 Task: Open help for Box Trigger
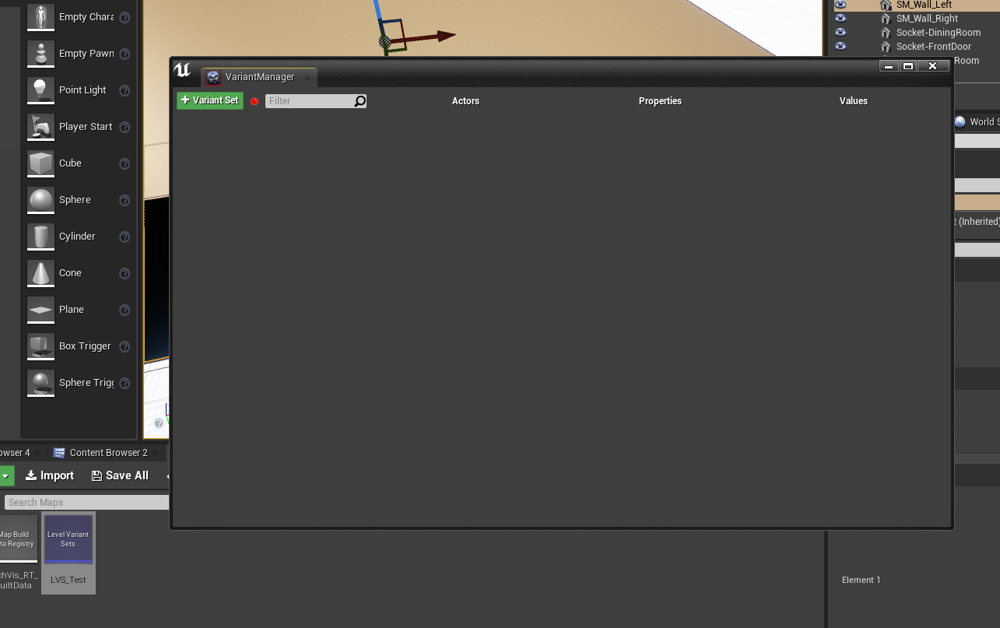pos(125,346)
